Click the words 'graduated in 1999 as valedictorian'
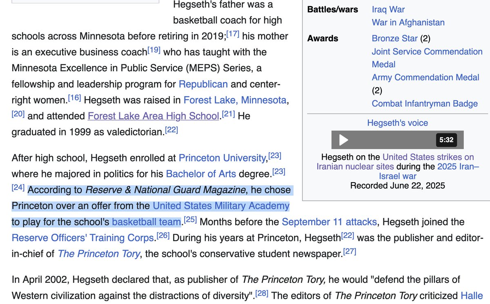This screenshot has width=490, height=304. click(x=87, y=132)
